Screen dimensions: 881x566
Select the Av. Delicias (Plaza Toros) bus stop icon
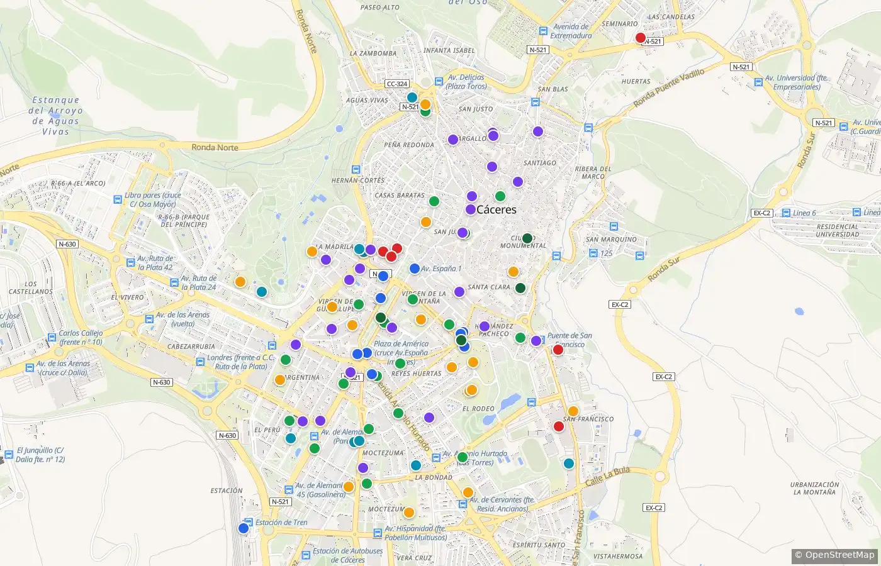click(x=439, y=82)
